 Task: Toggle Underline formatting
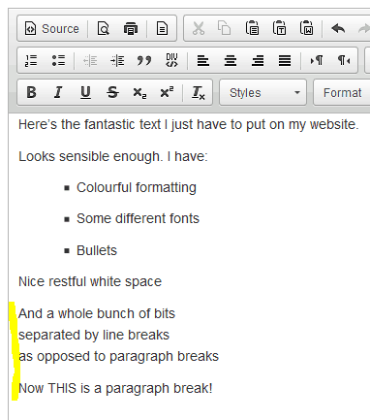pyautogui.click(x=85, y=92)
